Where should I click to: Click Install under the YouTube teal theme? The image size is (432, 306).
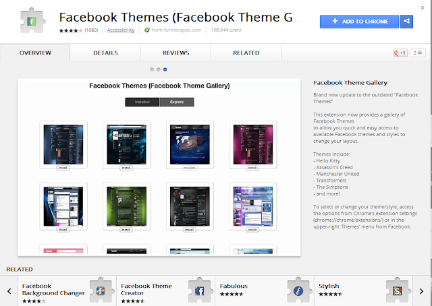126,168
